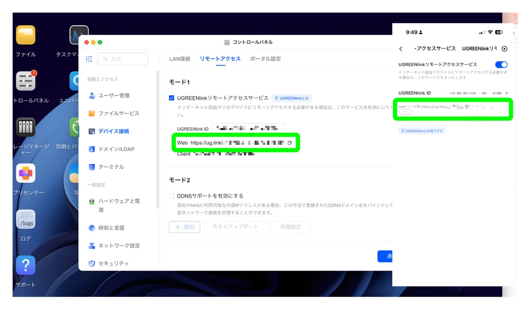531x310 pixels.
Task: Open the ファイル desktop app icon
Action: [26, 35]
